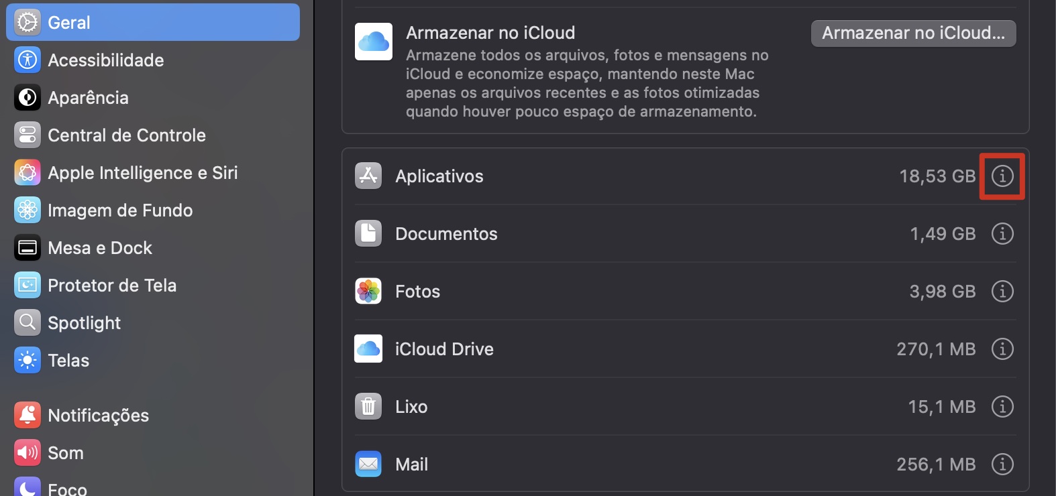Image resolution: width=1056 pixels, height=496 pixels.
Task: Click the Telas sun icon
Action: pos(28,360)
